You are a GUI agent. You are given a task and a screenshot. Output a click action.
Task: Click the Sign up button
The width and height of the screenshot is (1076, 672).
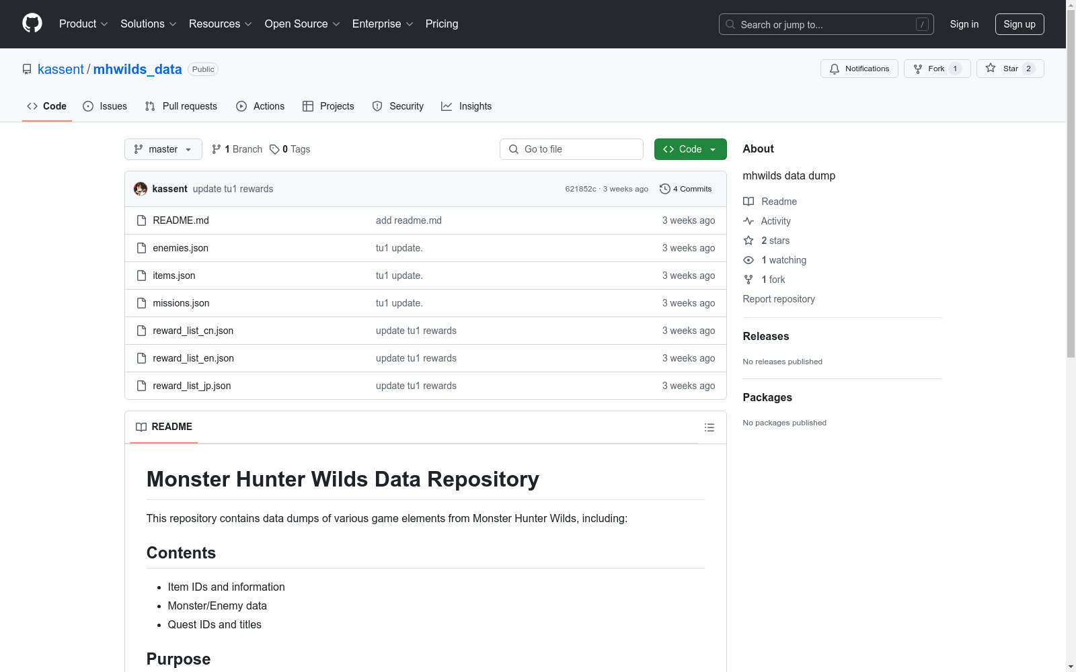[x=1020, y=24]
